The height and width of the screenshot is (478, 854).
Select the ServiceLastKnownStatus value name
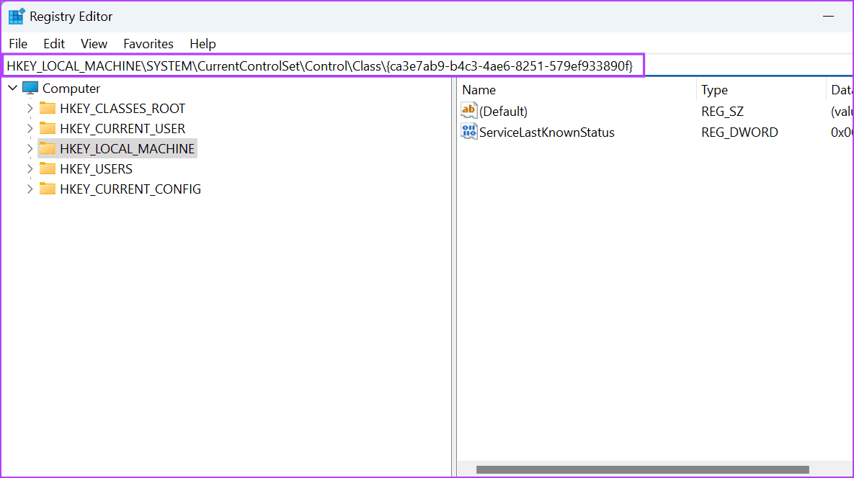(x=547, y=132)
